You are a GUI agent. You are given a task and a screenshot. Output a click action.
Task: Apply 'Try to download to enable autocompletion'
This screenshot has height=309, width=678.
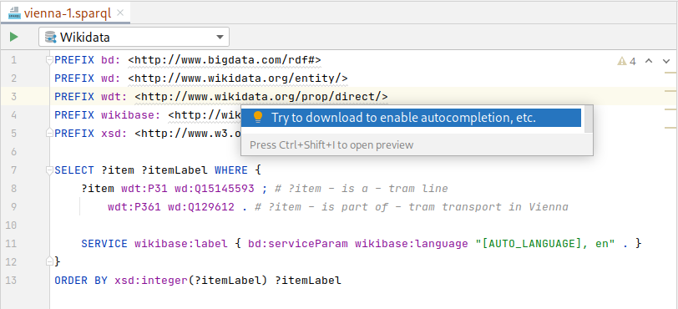411,117
